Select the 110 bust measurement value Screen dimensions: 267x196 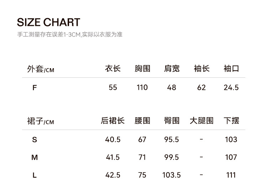[142, 87]
